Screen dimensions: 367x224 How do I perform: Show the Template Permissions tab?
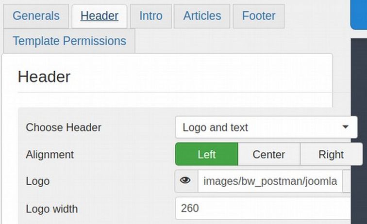pos(69,41)
